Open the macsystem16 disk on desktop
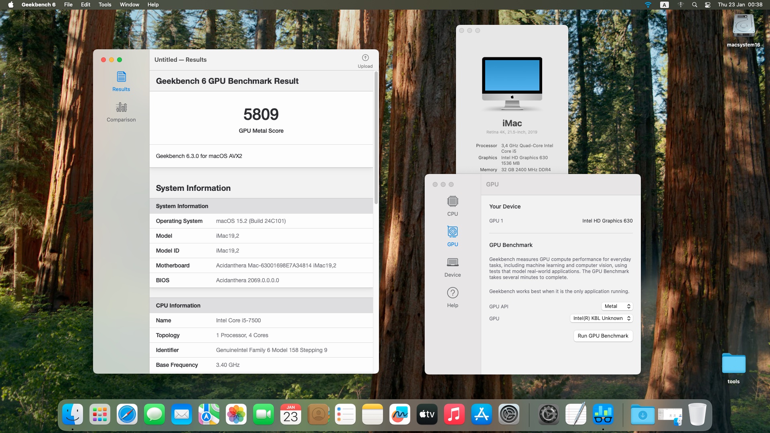The width and height of the screenshot is (770, 433). [744, 31]
